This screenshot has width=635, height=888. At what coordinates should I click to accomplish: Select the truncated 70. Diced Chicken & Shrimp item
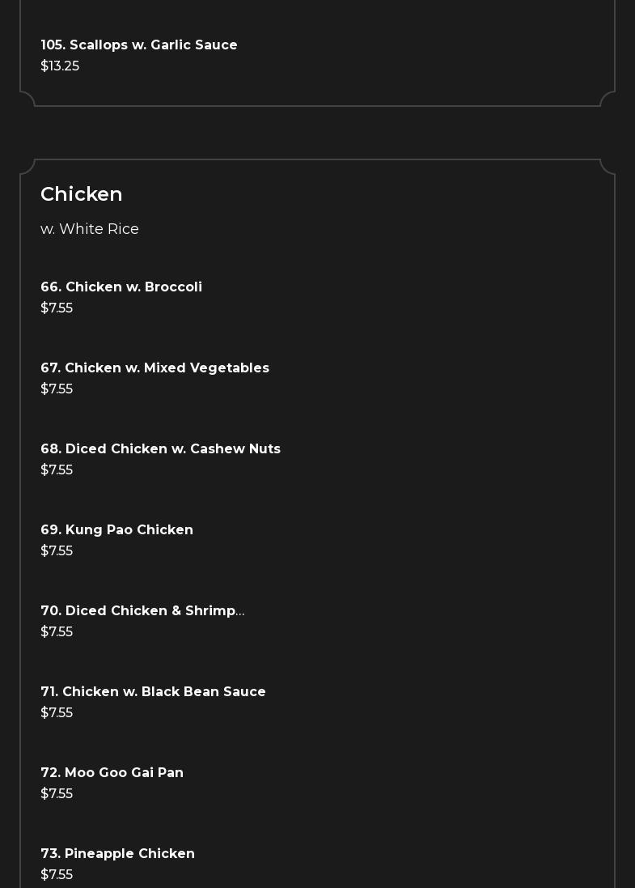click(x=142, y=610)
